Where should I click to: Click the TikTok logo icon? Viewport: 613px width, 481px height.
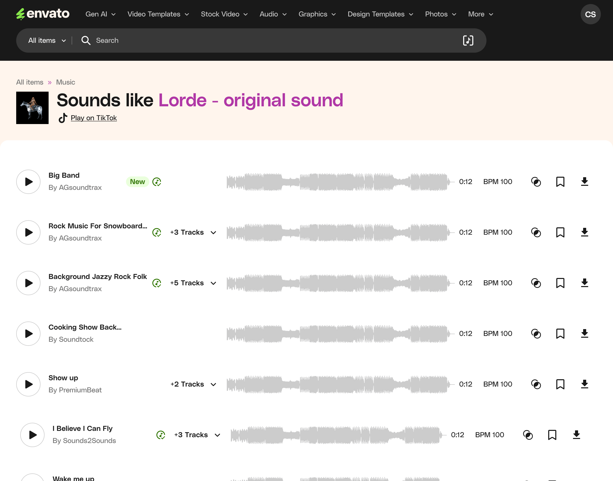coord(63,118)
